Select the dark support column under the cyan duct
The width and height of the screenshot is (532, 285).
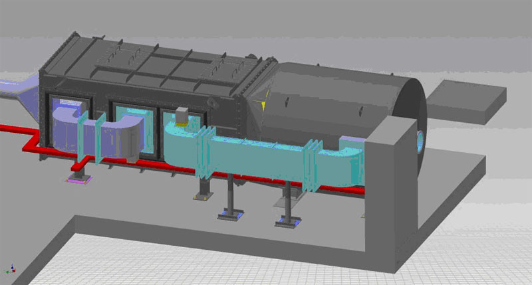(229, 193)
